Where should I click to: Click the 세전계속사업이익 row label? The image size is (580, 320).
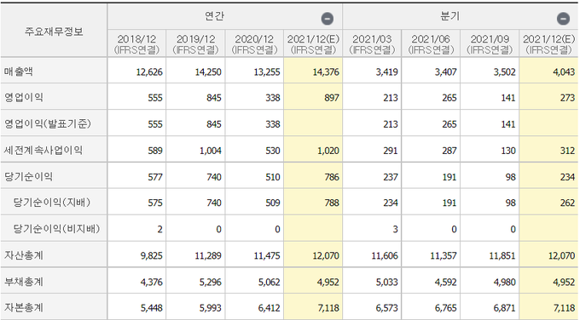[43, 151]
